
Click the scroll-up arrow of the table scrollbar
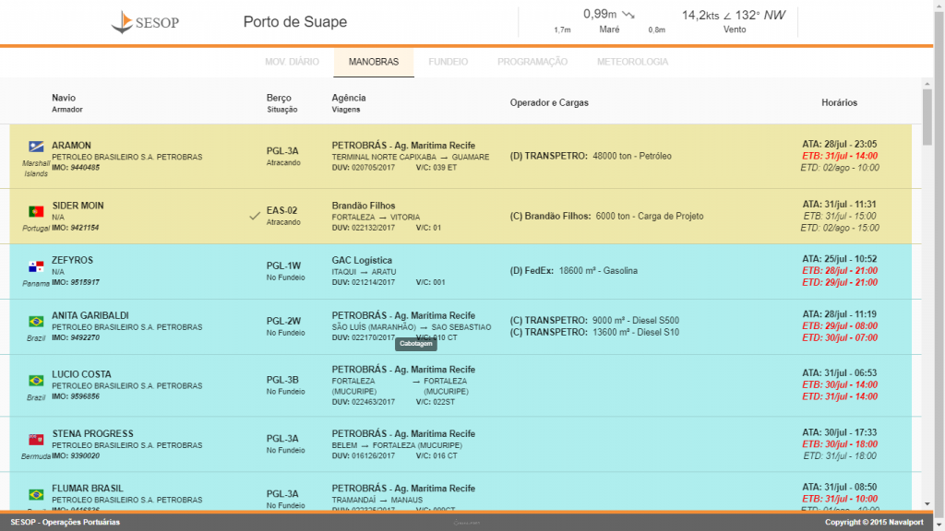pos(927,84)
